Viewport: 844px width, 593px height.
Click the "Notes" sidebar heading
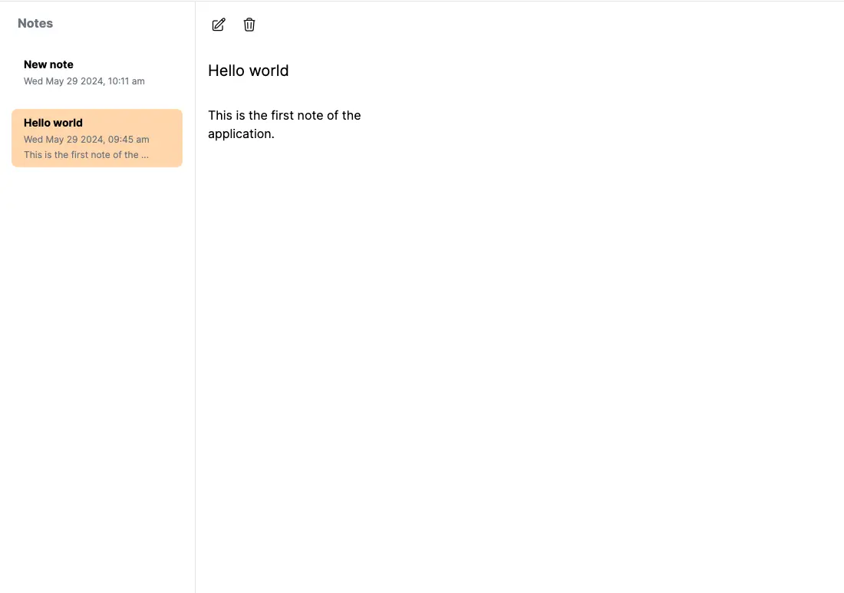[35, 24]
